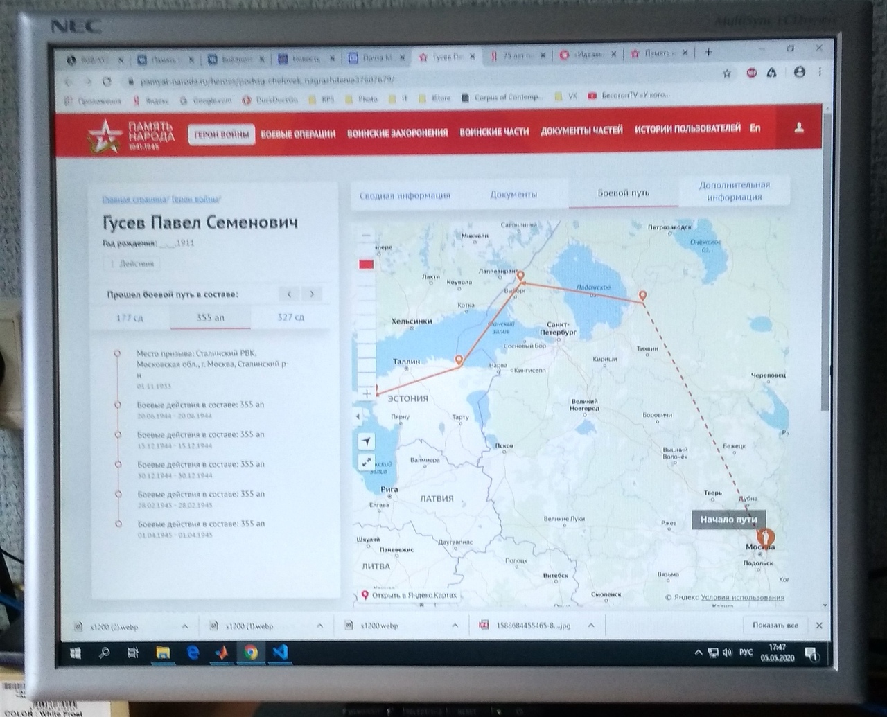Open the Действия dropdown under the name
The height and width of the screenshot is (717, 887).
pyautogui.click(x=132, y=264)
